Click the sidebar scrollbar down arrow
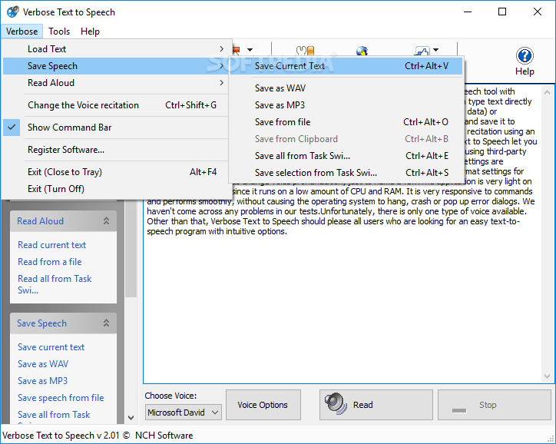The width and height of the screenshot is (556, 444). [x=131, y=418]
